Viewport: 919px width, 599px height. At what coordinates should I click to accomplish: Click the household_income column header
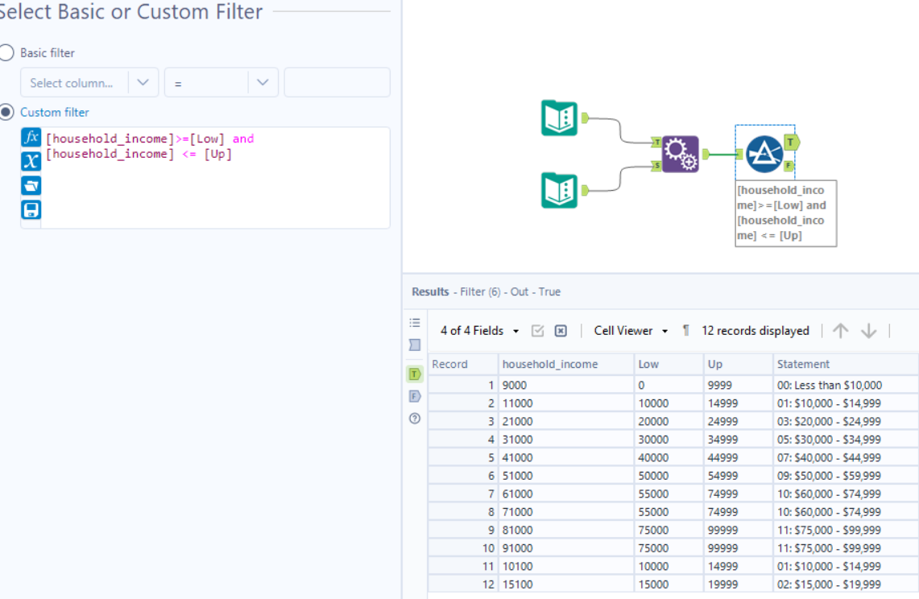pos(550,364)
